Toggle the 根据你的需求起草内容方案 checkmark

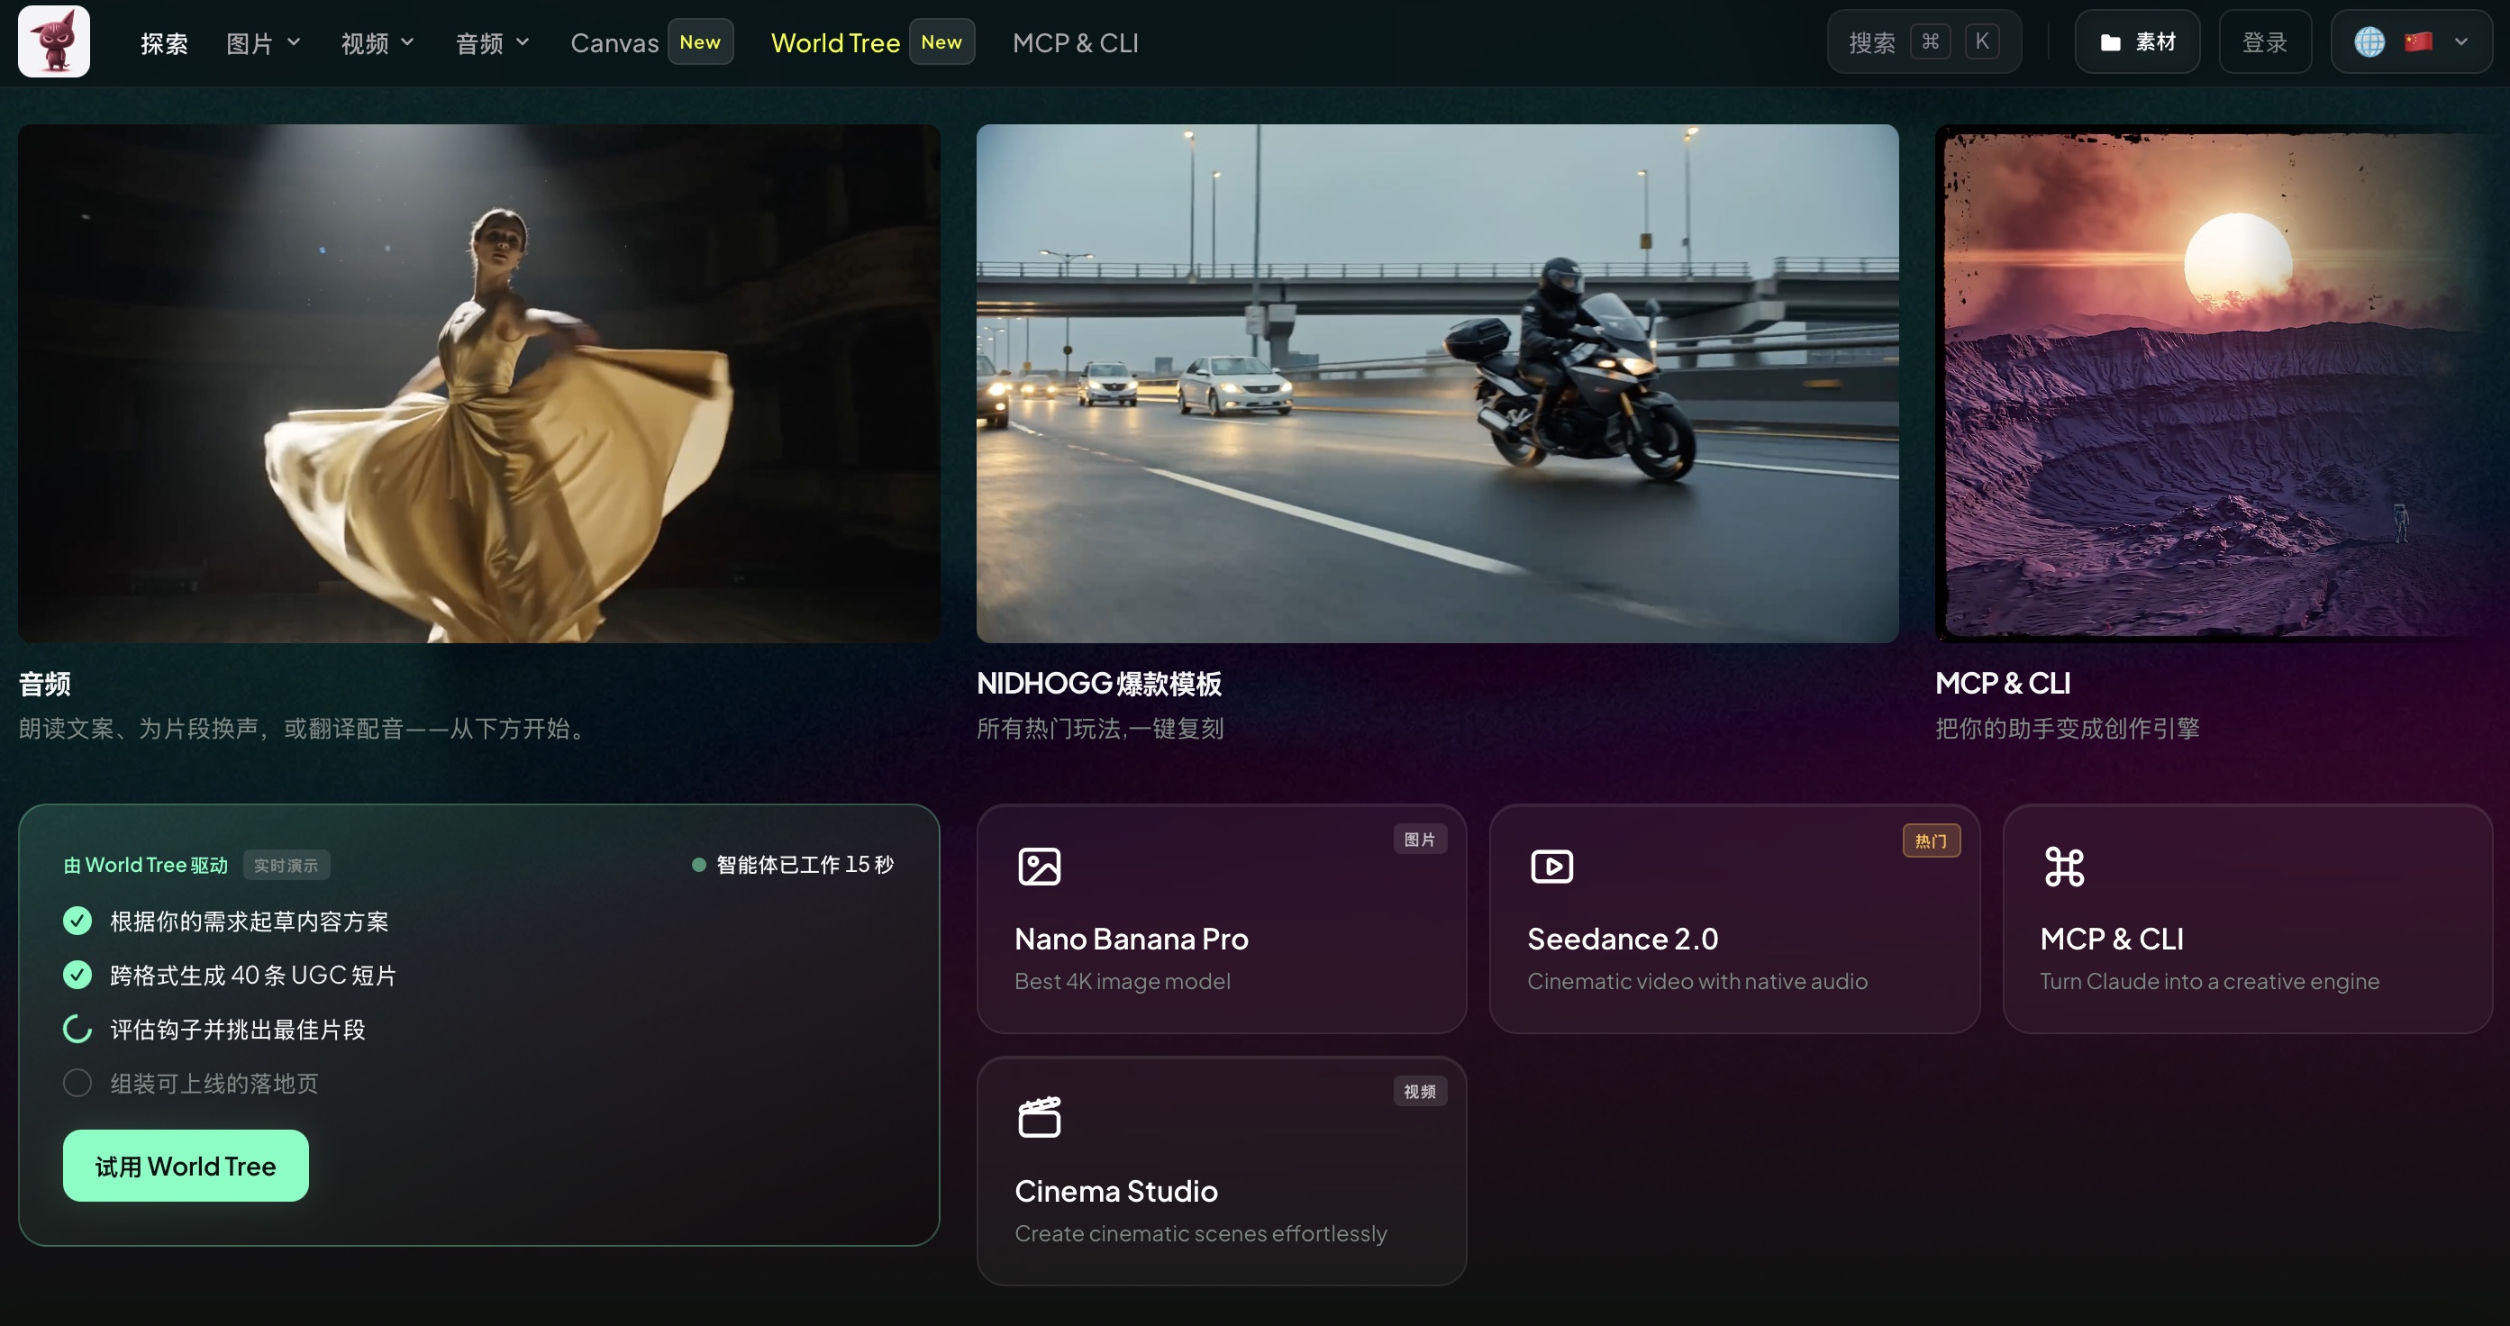point(77,921)
